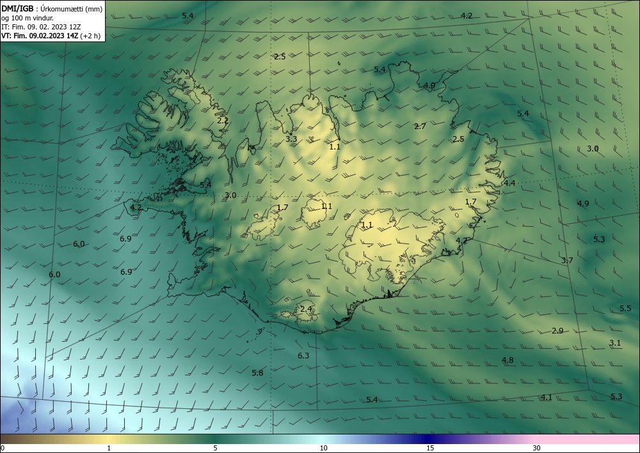Pick the pink end of the color scale

(588, 439)
